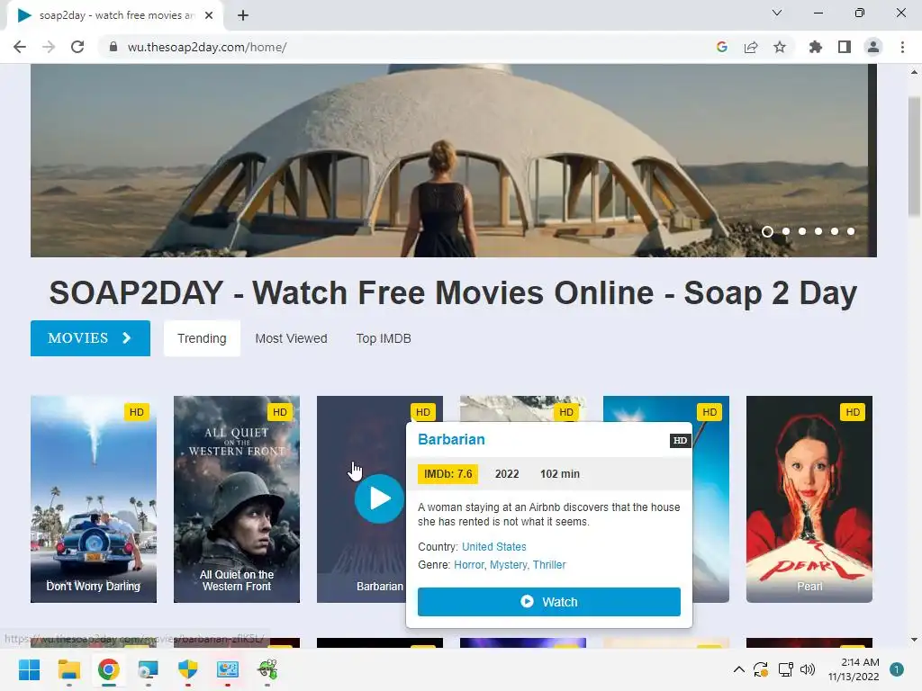Reload the soap2day page

(x=77, y=47)
